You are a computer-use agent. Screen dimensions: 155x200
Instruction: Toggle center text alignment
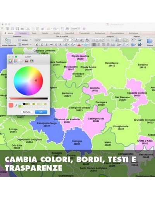tap(99, 44)
